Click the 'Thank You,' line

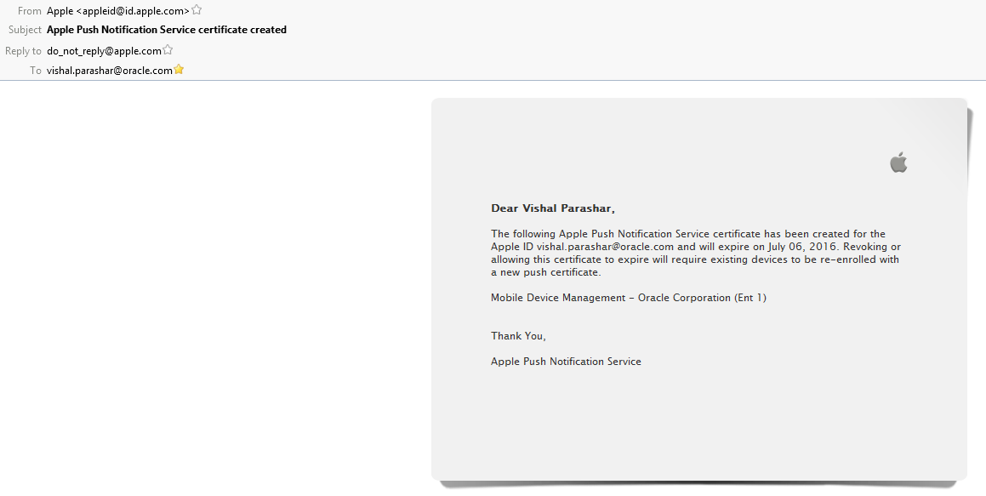click(518, 336)
